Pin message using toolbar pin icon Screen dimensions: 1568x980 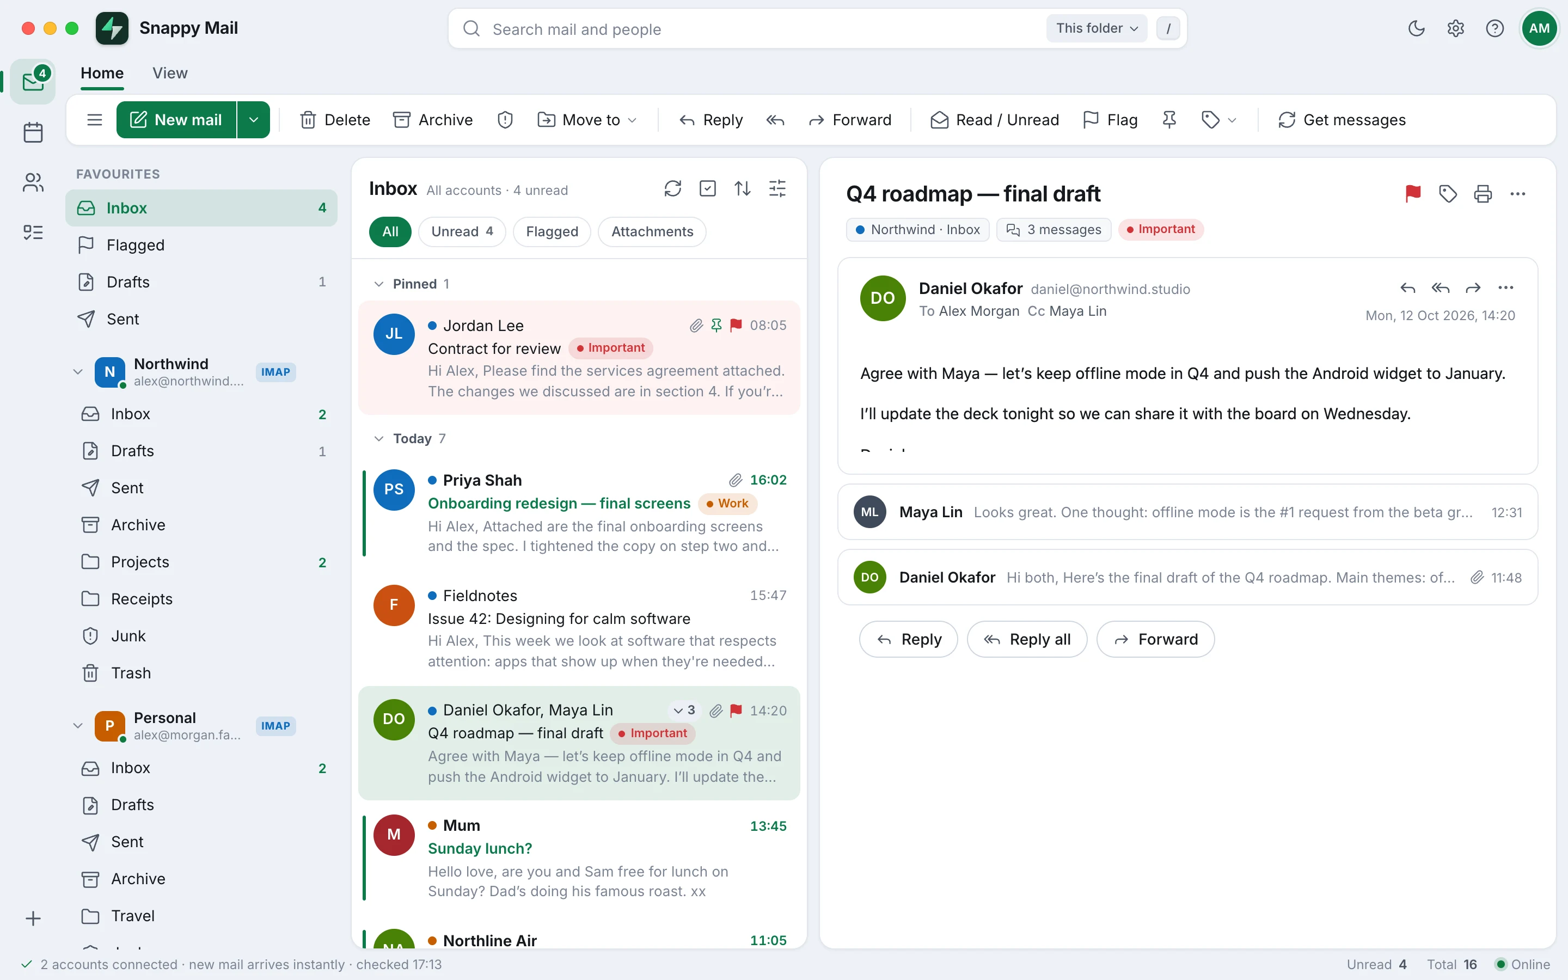(x=1169, y=120)
